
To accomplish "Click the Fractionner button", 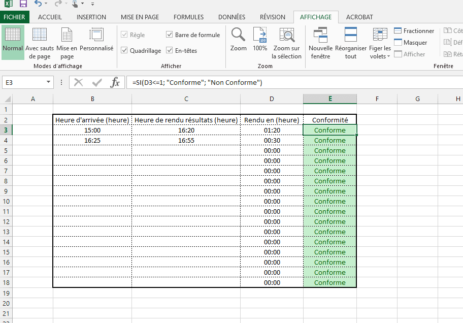I will (414, 31).
